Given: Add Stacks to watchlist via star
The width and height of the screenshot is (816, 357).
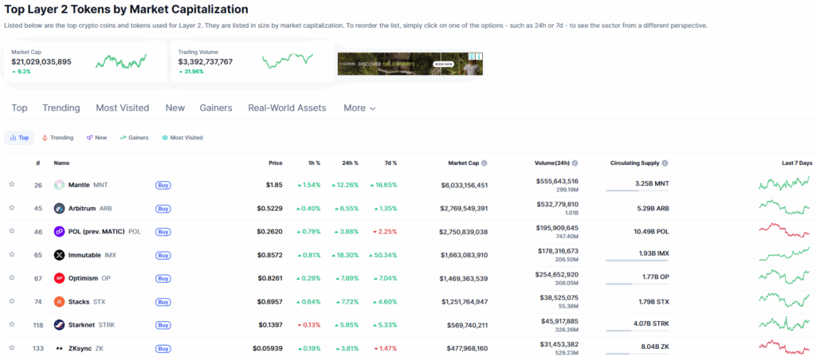Looking at the screenshot, I should [x=11, y=300].
